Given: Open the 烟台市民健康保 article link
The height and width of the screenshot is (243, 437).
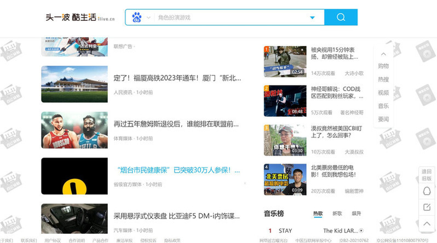Looking at the screenshot, I should [176, 171].
